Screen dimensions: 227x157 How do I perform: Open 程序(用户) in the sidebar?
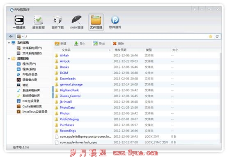coord(26,64)
